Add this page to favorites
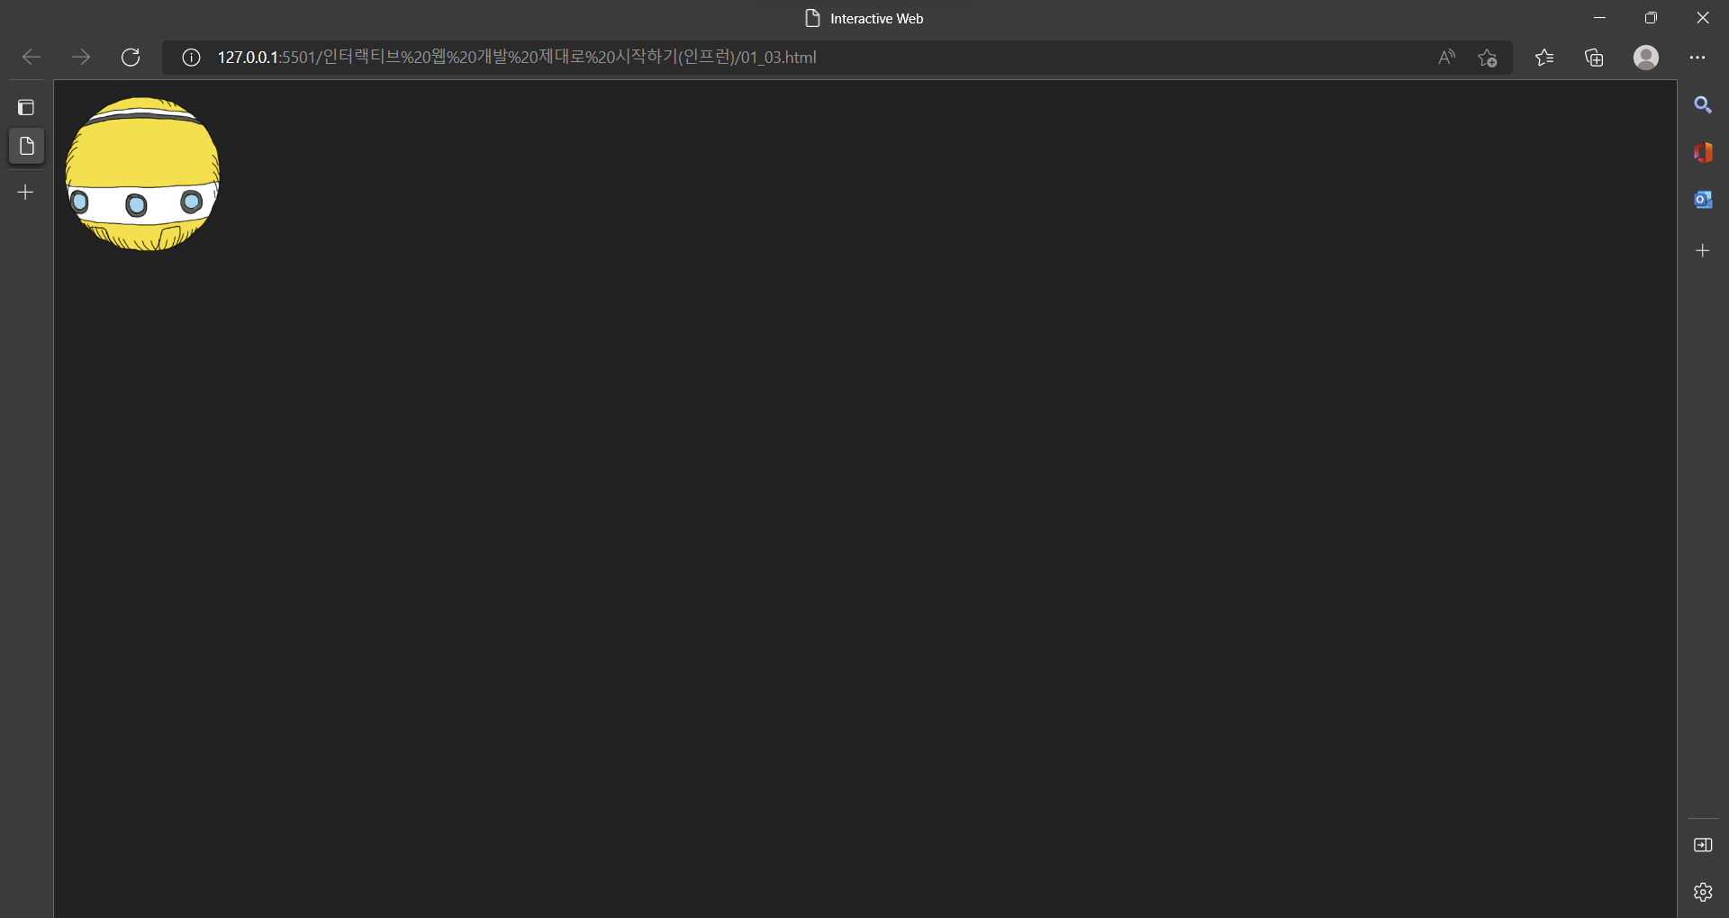This screenshot has width=1729, height=918. 1487,58
